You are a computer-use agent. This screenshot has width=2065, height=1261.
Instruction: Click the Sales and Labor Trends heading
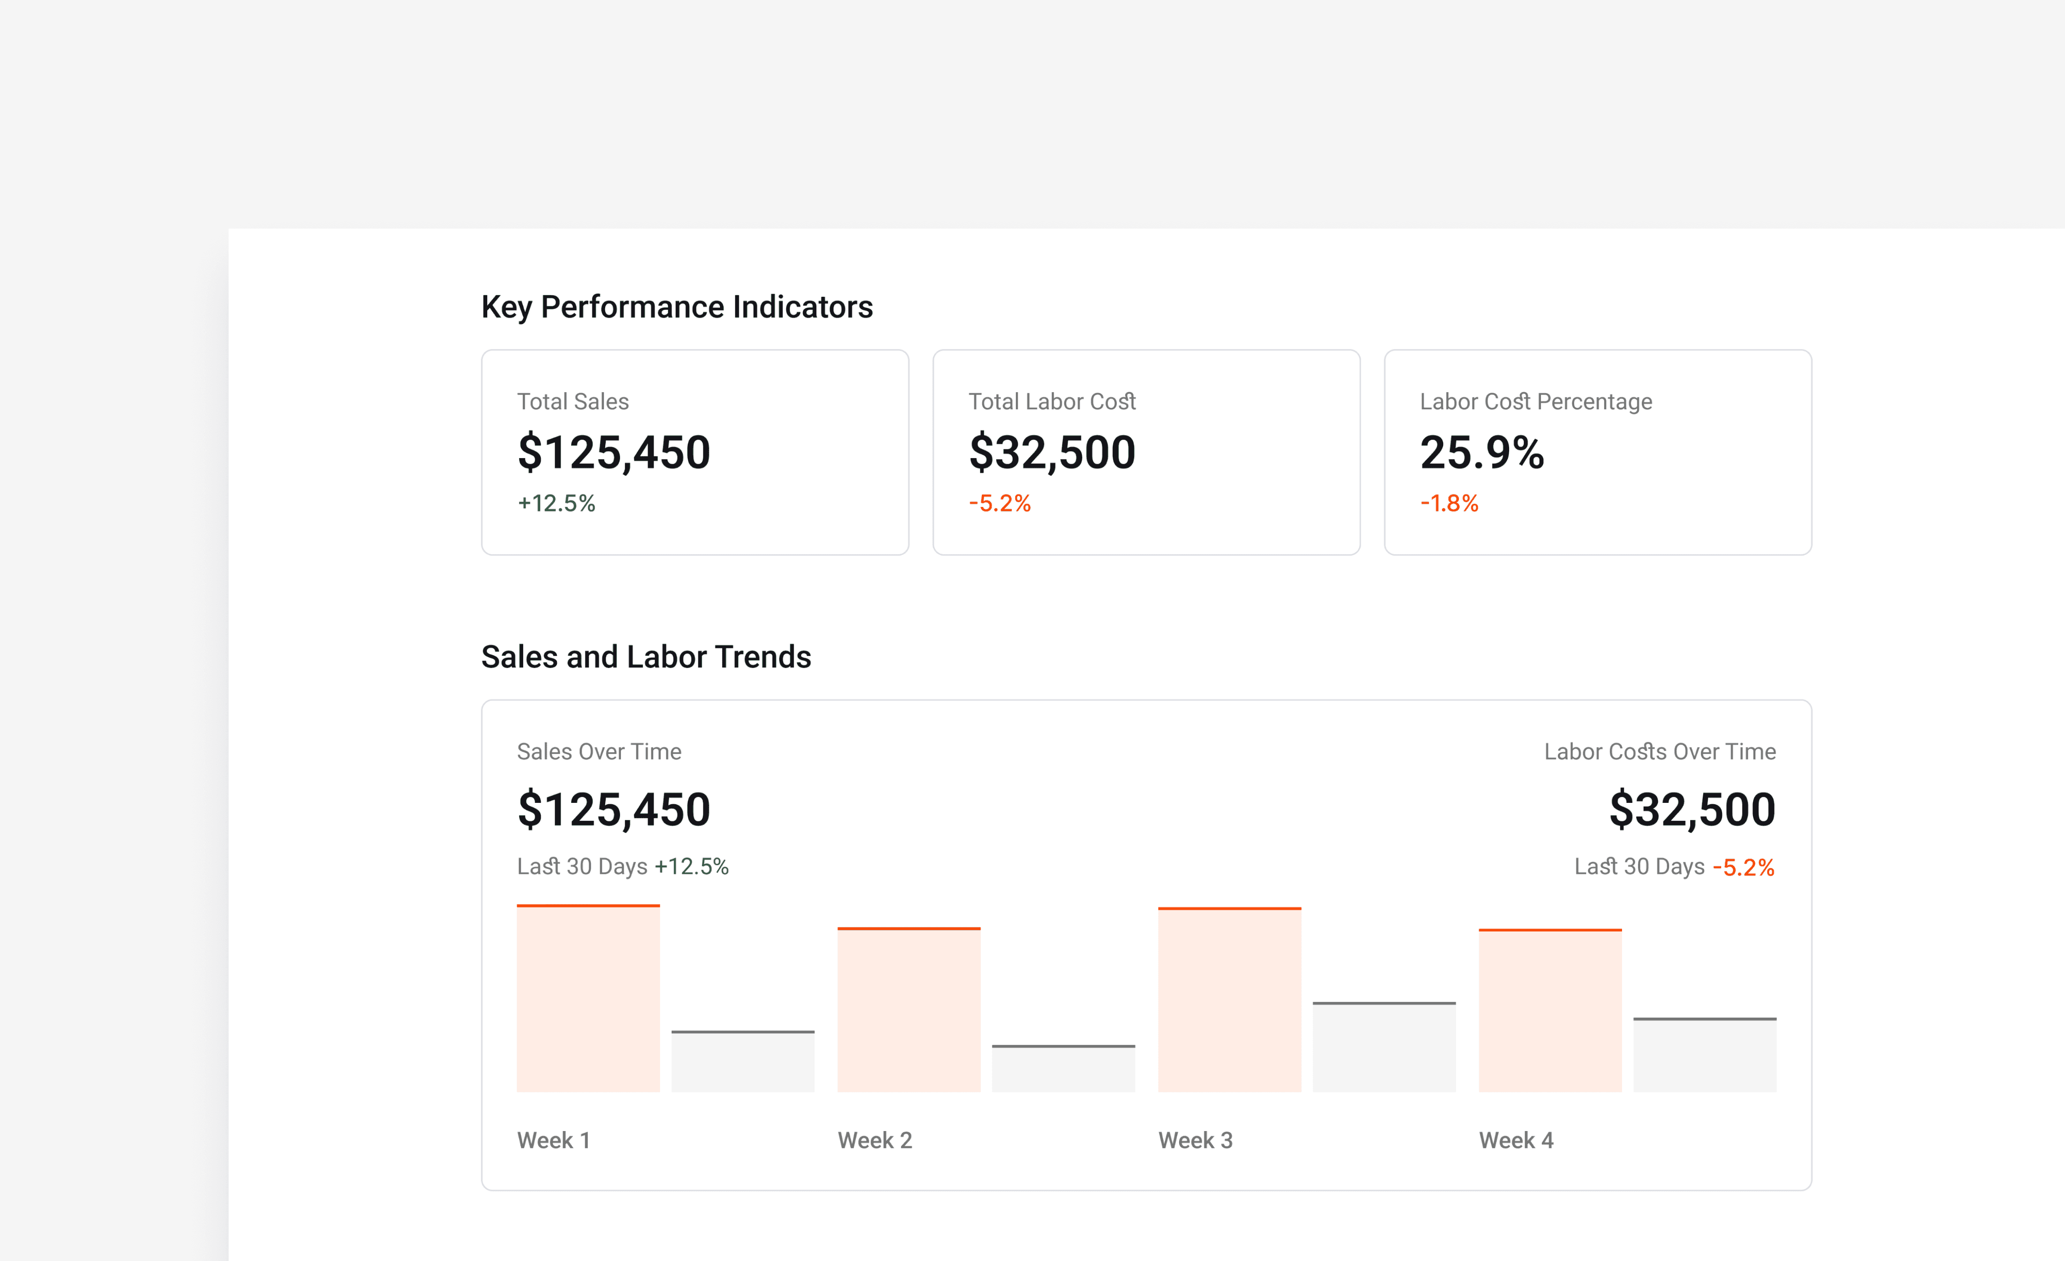645,657
